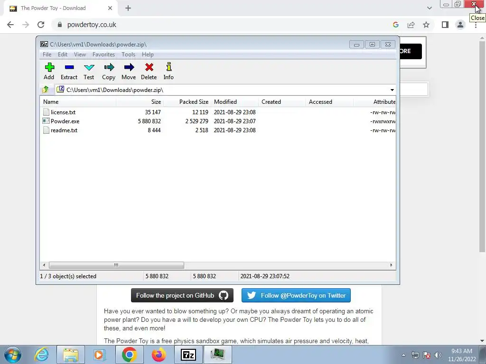Click the volume speaker tray icon
The height and width of the screenshot is (364, 486).
[438, 355]
